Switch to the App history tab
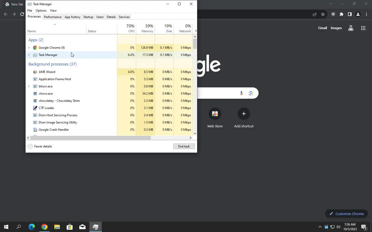This screenshot has width=372, height=232. click(72, 17)
